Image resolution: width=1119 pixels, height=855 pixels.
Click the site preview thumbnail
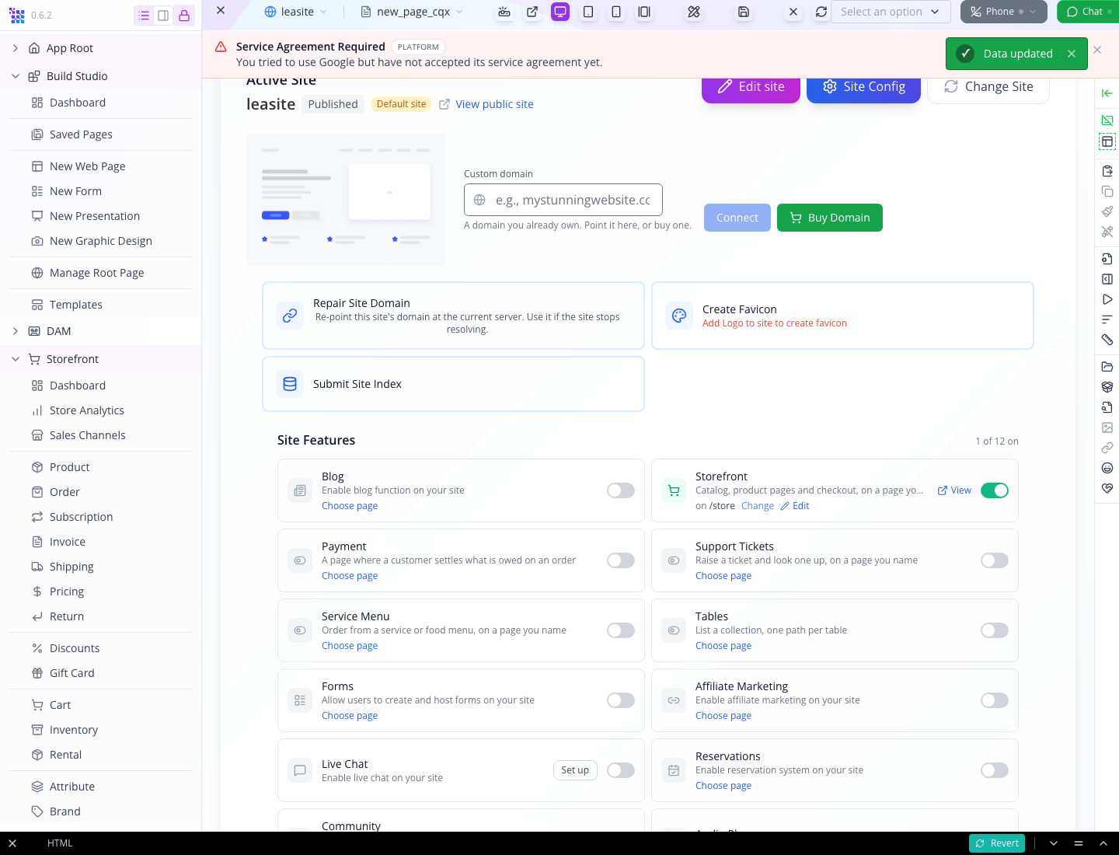pyautogui.click(x=346, y=200)
